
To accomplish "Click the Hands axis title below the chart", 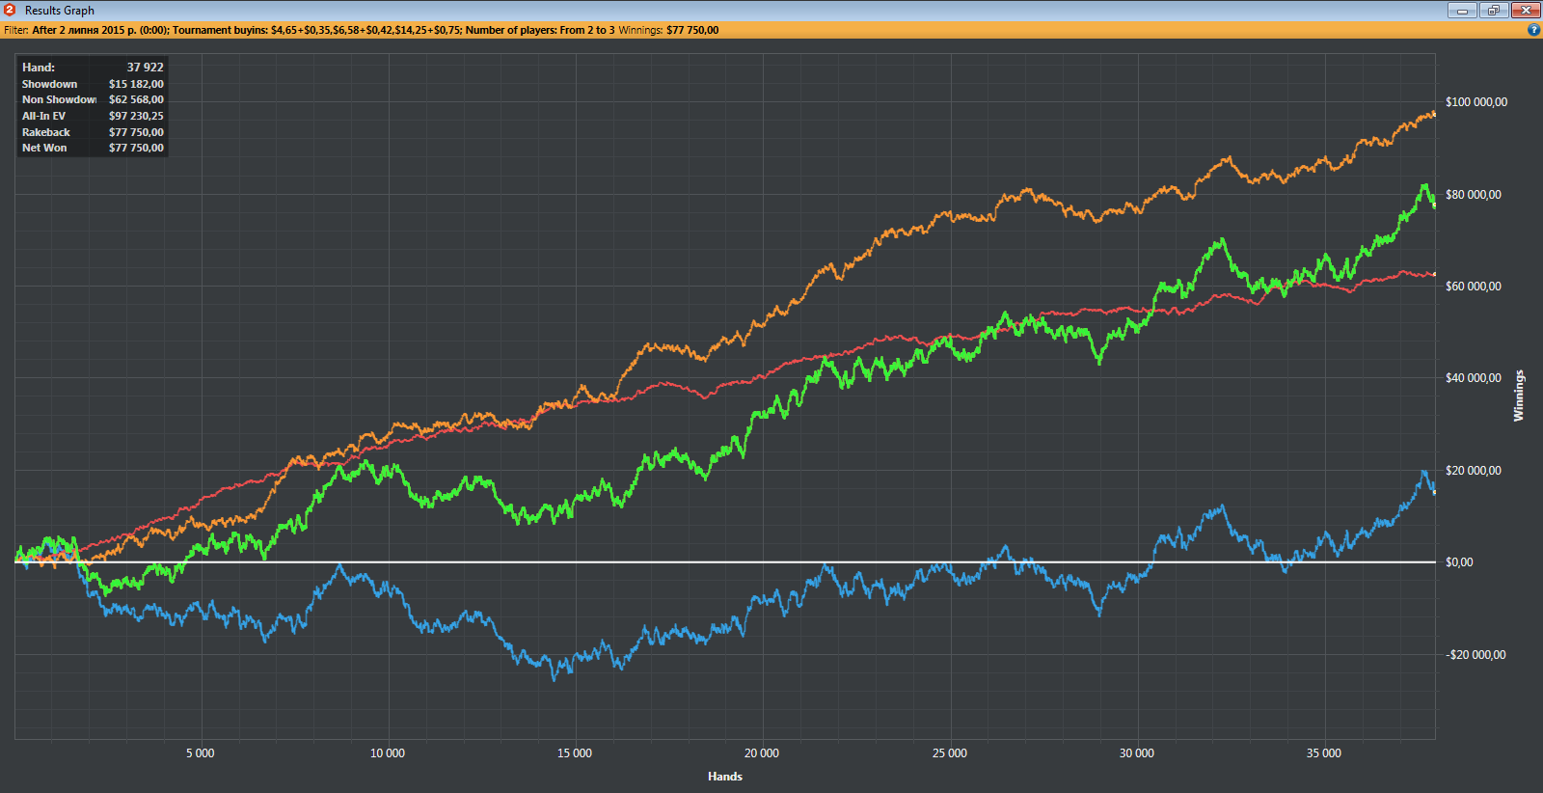I will (x=724, y=777).
